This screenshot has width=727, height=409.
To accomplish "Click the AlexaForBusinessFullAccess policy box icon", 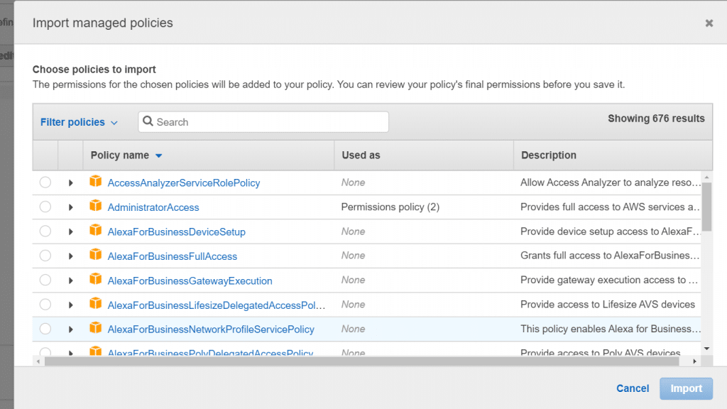I will [96, 255].
